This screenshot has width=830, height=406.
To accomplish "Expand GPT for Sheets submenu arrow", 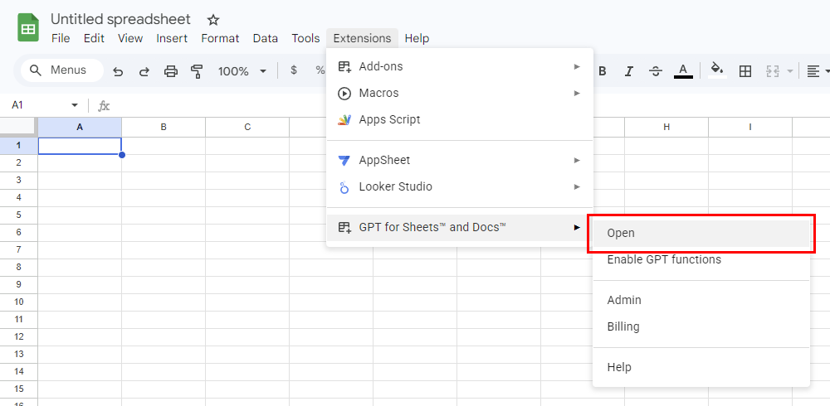I will click(577, 227).
